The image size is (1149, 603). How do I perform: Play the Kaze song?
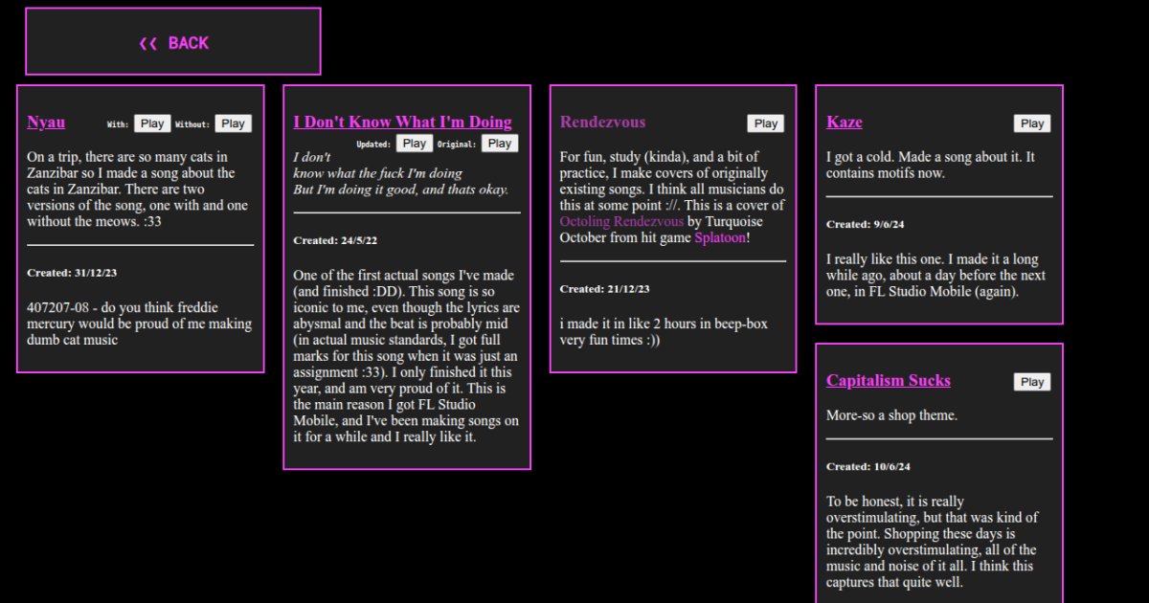click(1031, 123)
